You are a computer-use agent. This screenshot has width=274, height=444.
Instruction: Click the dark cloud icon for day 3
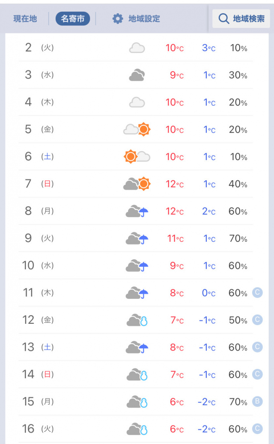click(x=137, y=75)
